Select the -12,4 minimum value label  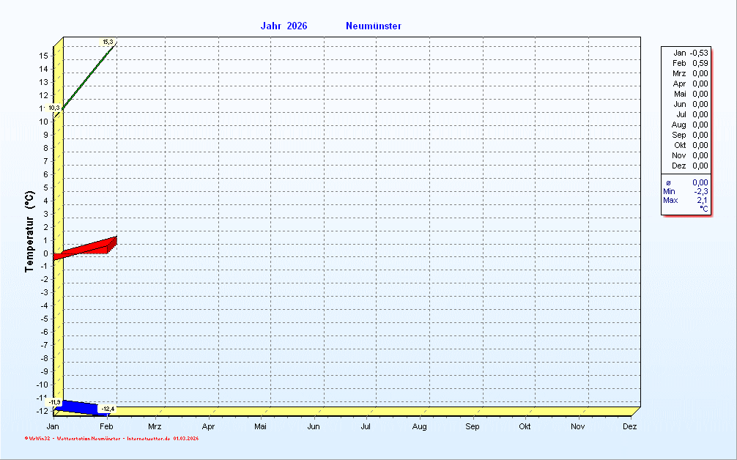coord(108,408)
